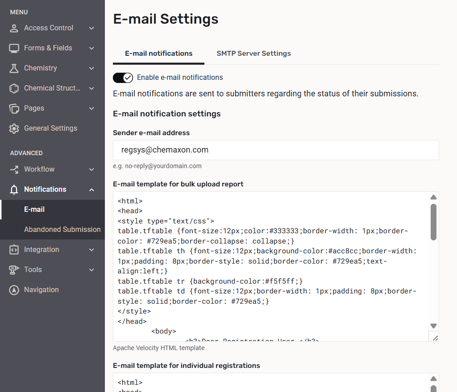Screen dimensions: 457x392
Task: Click the Sender e-mail address field
Action: (276, 150)
